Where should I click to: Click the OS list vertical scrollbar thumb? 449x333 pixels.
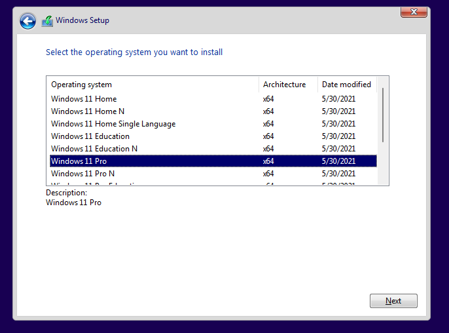pyautogui.click(x=383, y=115)
